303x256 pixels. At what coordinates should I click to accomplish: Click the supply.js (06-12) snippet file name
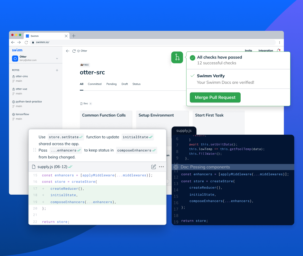[x=52, y=167]
